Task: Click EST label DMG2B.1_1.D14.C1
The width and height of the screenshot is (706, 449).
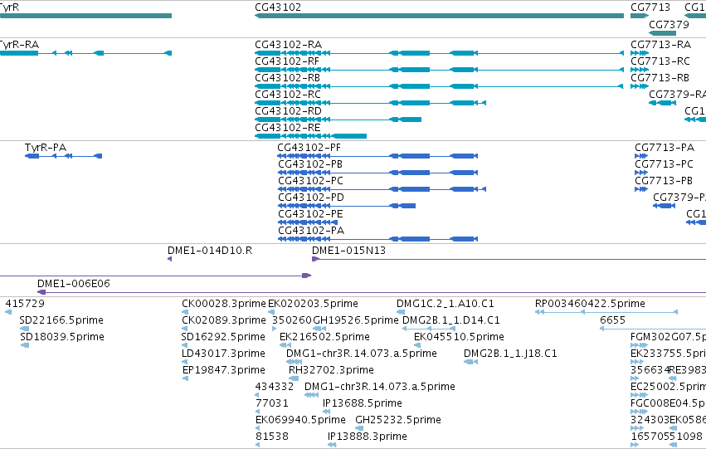Action: coord(450,320)
